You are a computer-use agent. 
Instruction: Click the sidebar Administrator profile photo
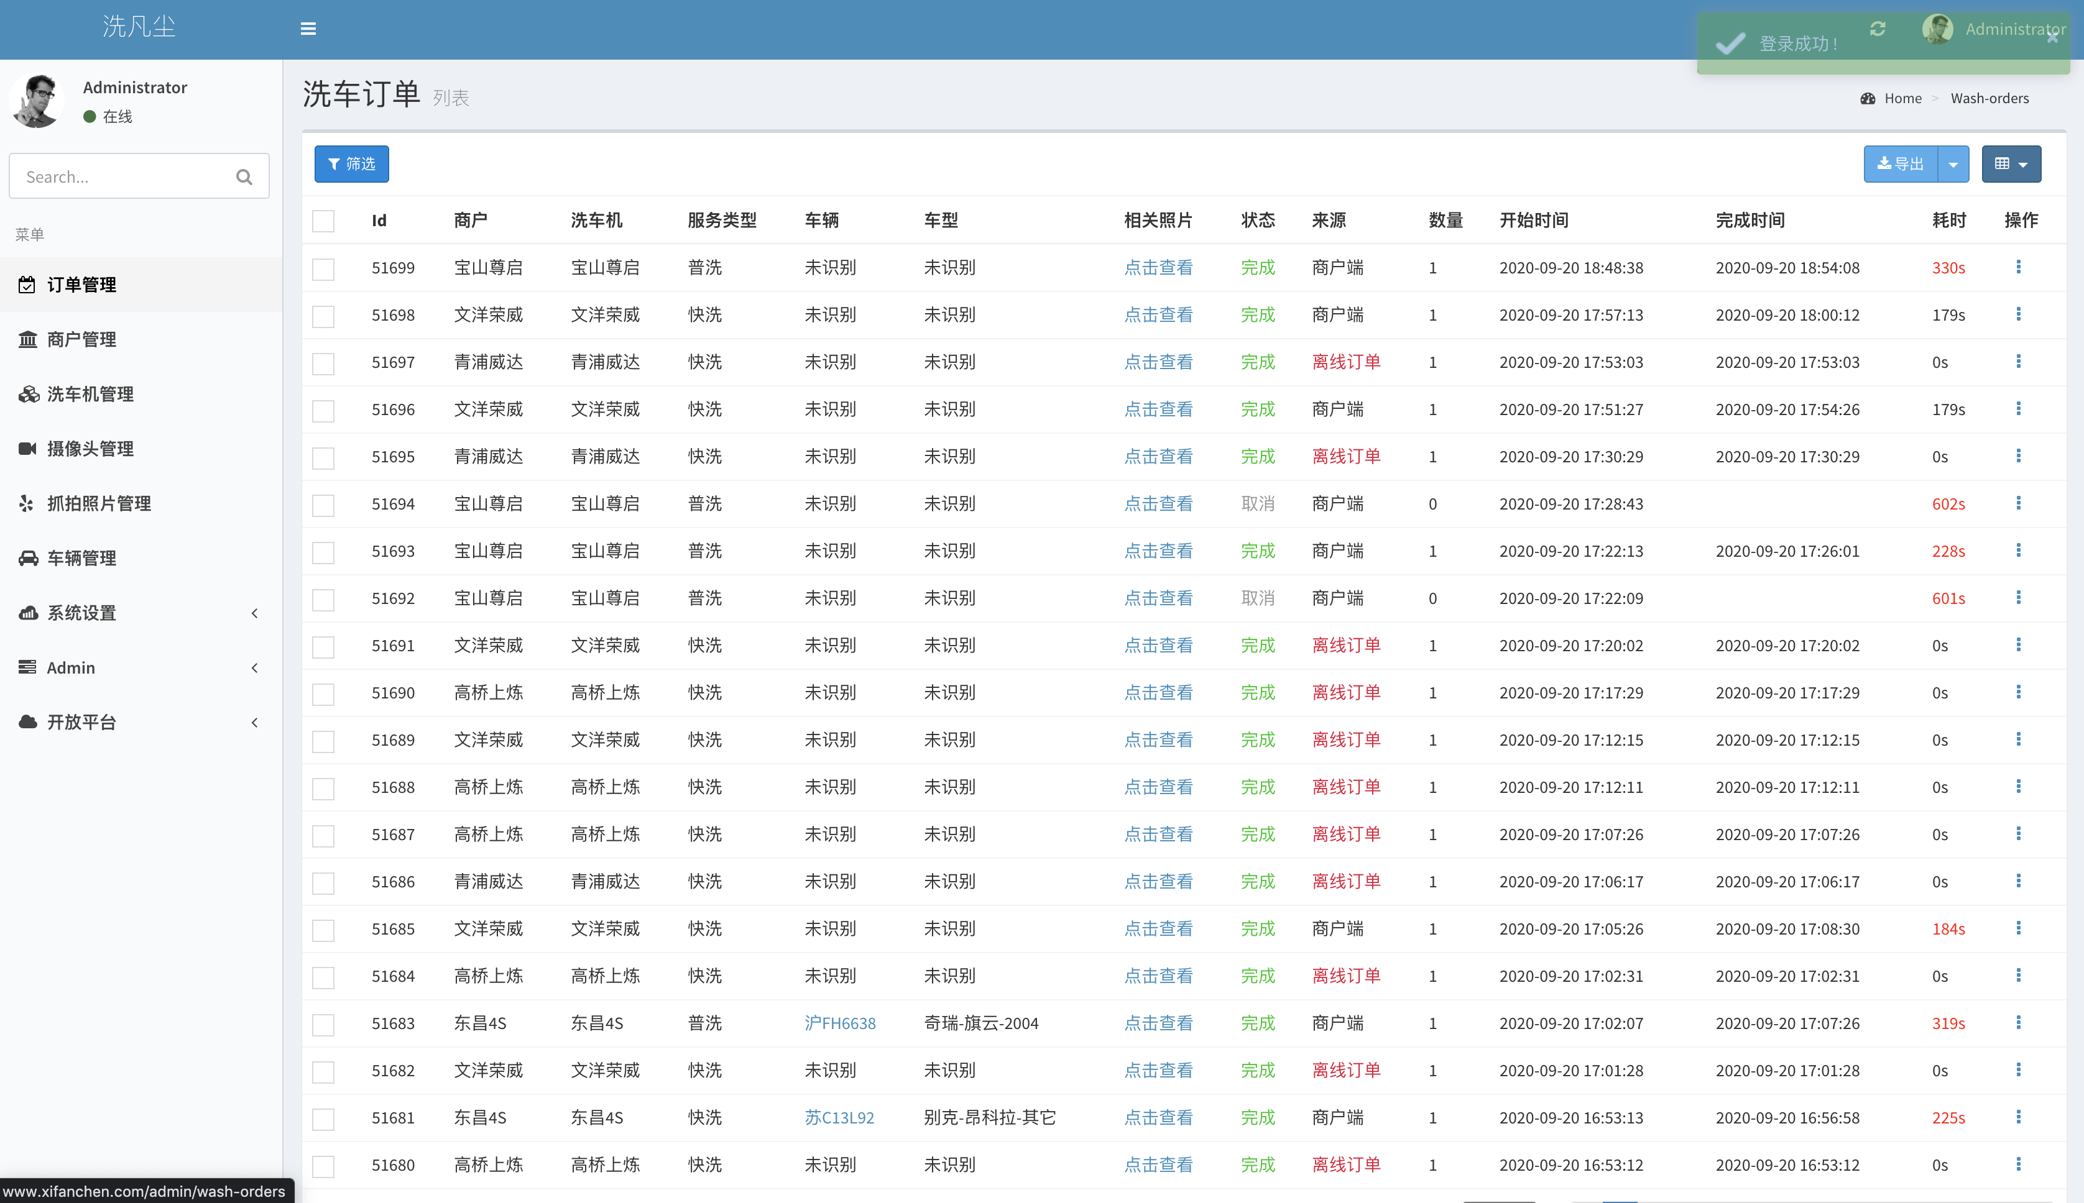37,100
